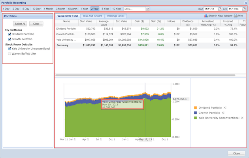Click the orange Dividend Portfolio legend swatch
Viewport: 249px width, 158px height.
coord(196,107)
